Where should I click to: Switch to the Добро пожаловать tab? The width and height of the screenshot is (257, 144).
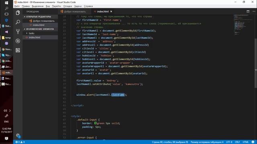75,12
